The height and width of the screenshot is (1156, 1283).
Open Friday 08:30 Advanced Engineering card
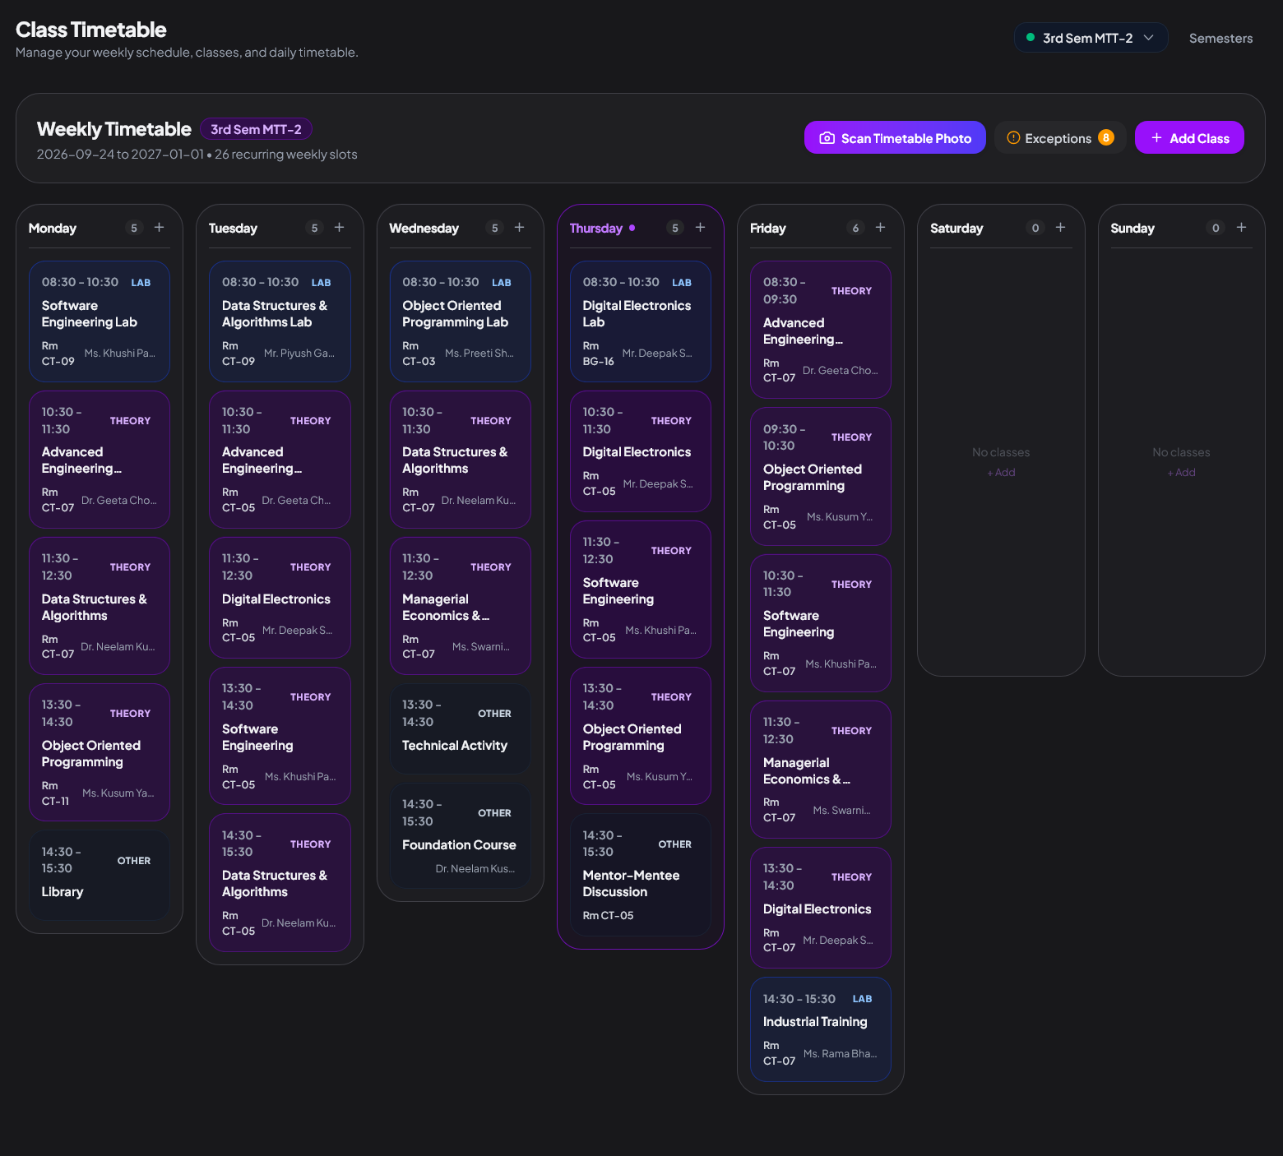coord(821,330)
